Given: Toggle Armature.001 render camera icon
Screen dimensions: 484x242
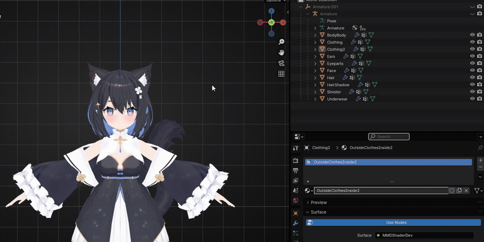Looking at the screenshot, I should (x=479, y=7).
